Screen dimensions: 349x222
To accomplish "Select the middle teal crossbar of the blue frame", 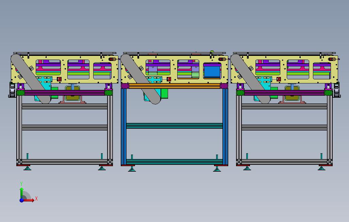I will tap(174, 126).
